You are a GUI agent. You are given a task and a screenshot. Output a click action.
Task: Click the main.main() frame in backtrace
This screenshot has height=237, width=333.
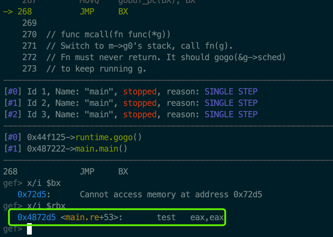[x=101, y=149]
